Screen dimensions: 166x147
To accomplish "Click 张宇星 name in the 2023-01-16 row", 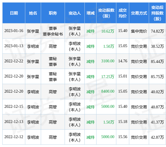I will (x=33, y=31).
